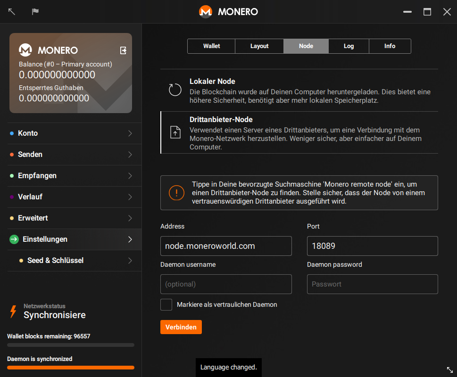Click the Balance primary account label
This screenshot has height=377, width=457.
click(x=65, y=64)
